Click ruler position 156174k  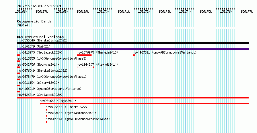pyautogui.click(x=185, y=12)
